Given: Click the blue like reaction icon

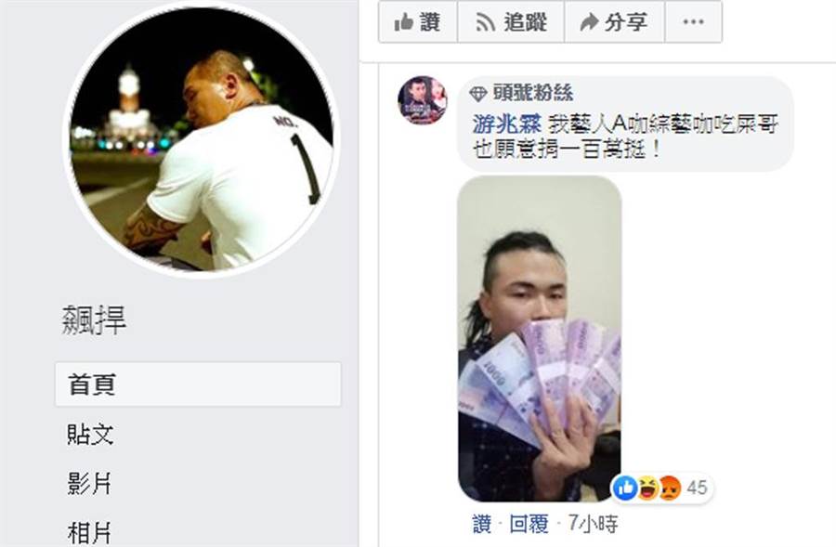Looking at the screenshot, I should click(625, 488).
